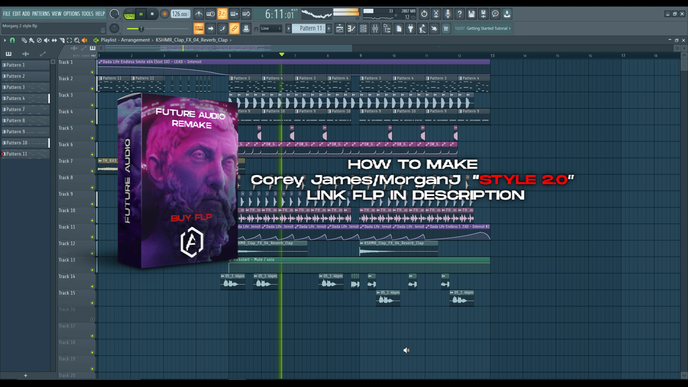Click the question mark help icon
This screenshot has height=387, width=688.
coord(460,14)
